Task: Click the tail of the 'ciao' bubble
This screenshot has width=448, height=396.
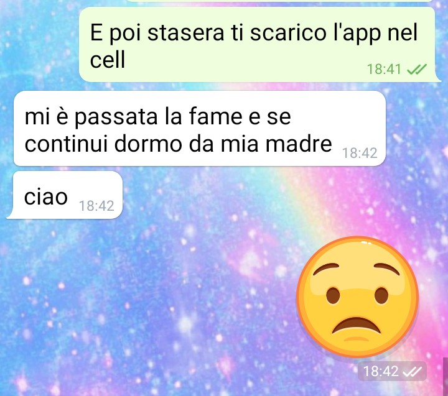Action: pyautogui.click(x=10, y=216)
